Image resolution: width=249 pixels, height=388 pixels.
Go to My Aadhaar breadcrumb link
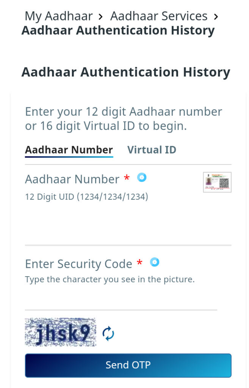(59, 16)
